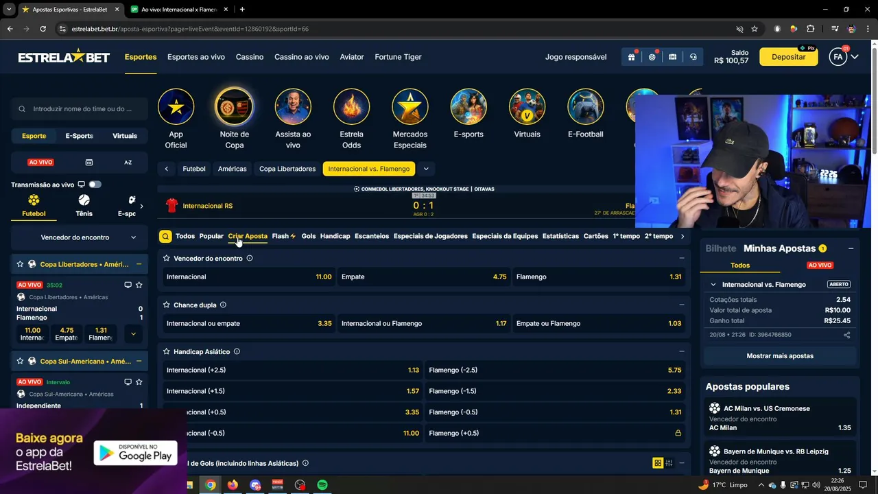Select Empate odds 4.75 in main market
Image resolution: width=878 pixels, height=494 pixels.
(x=424, y=277)
